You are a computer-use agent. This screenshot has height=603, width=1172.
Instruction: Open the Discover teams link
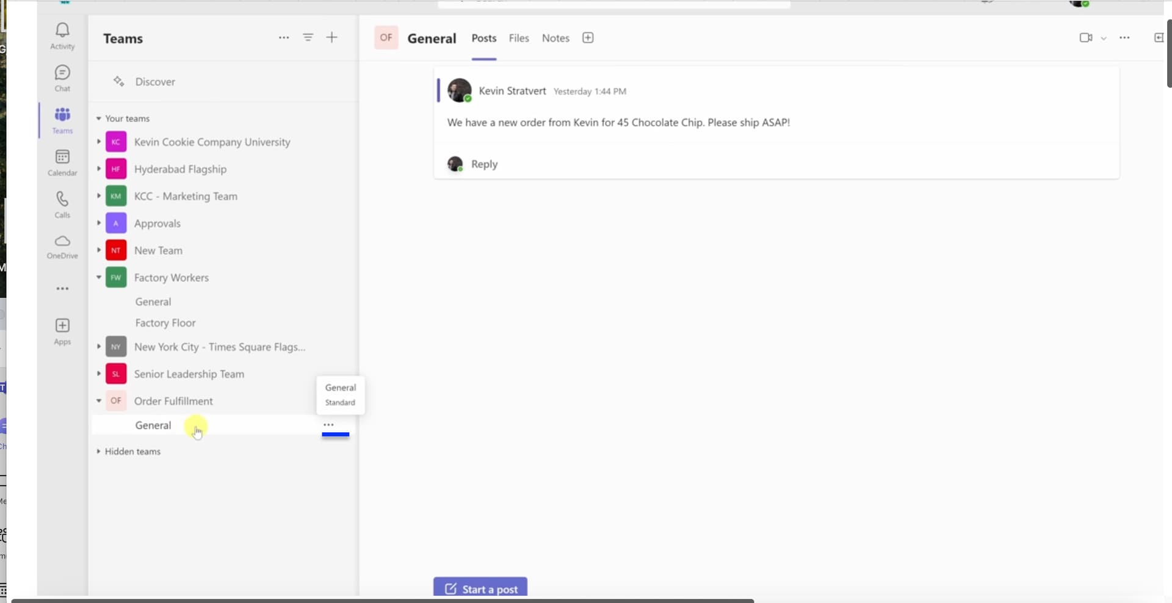tap(155, 82)
